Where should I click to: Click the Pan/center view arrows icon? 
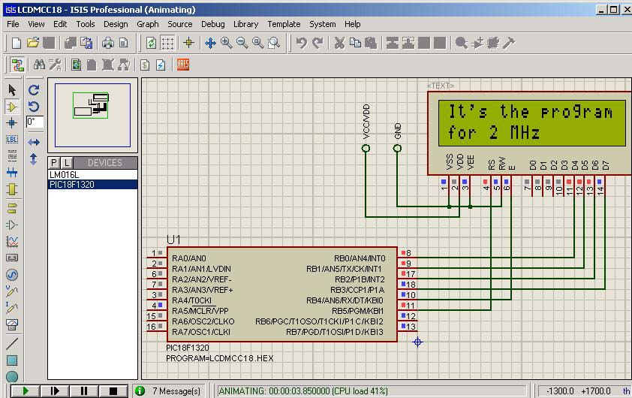(x=210, y=44)
